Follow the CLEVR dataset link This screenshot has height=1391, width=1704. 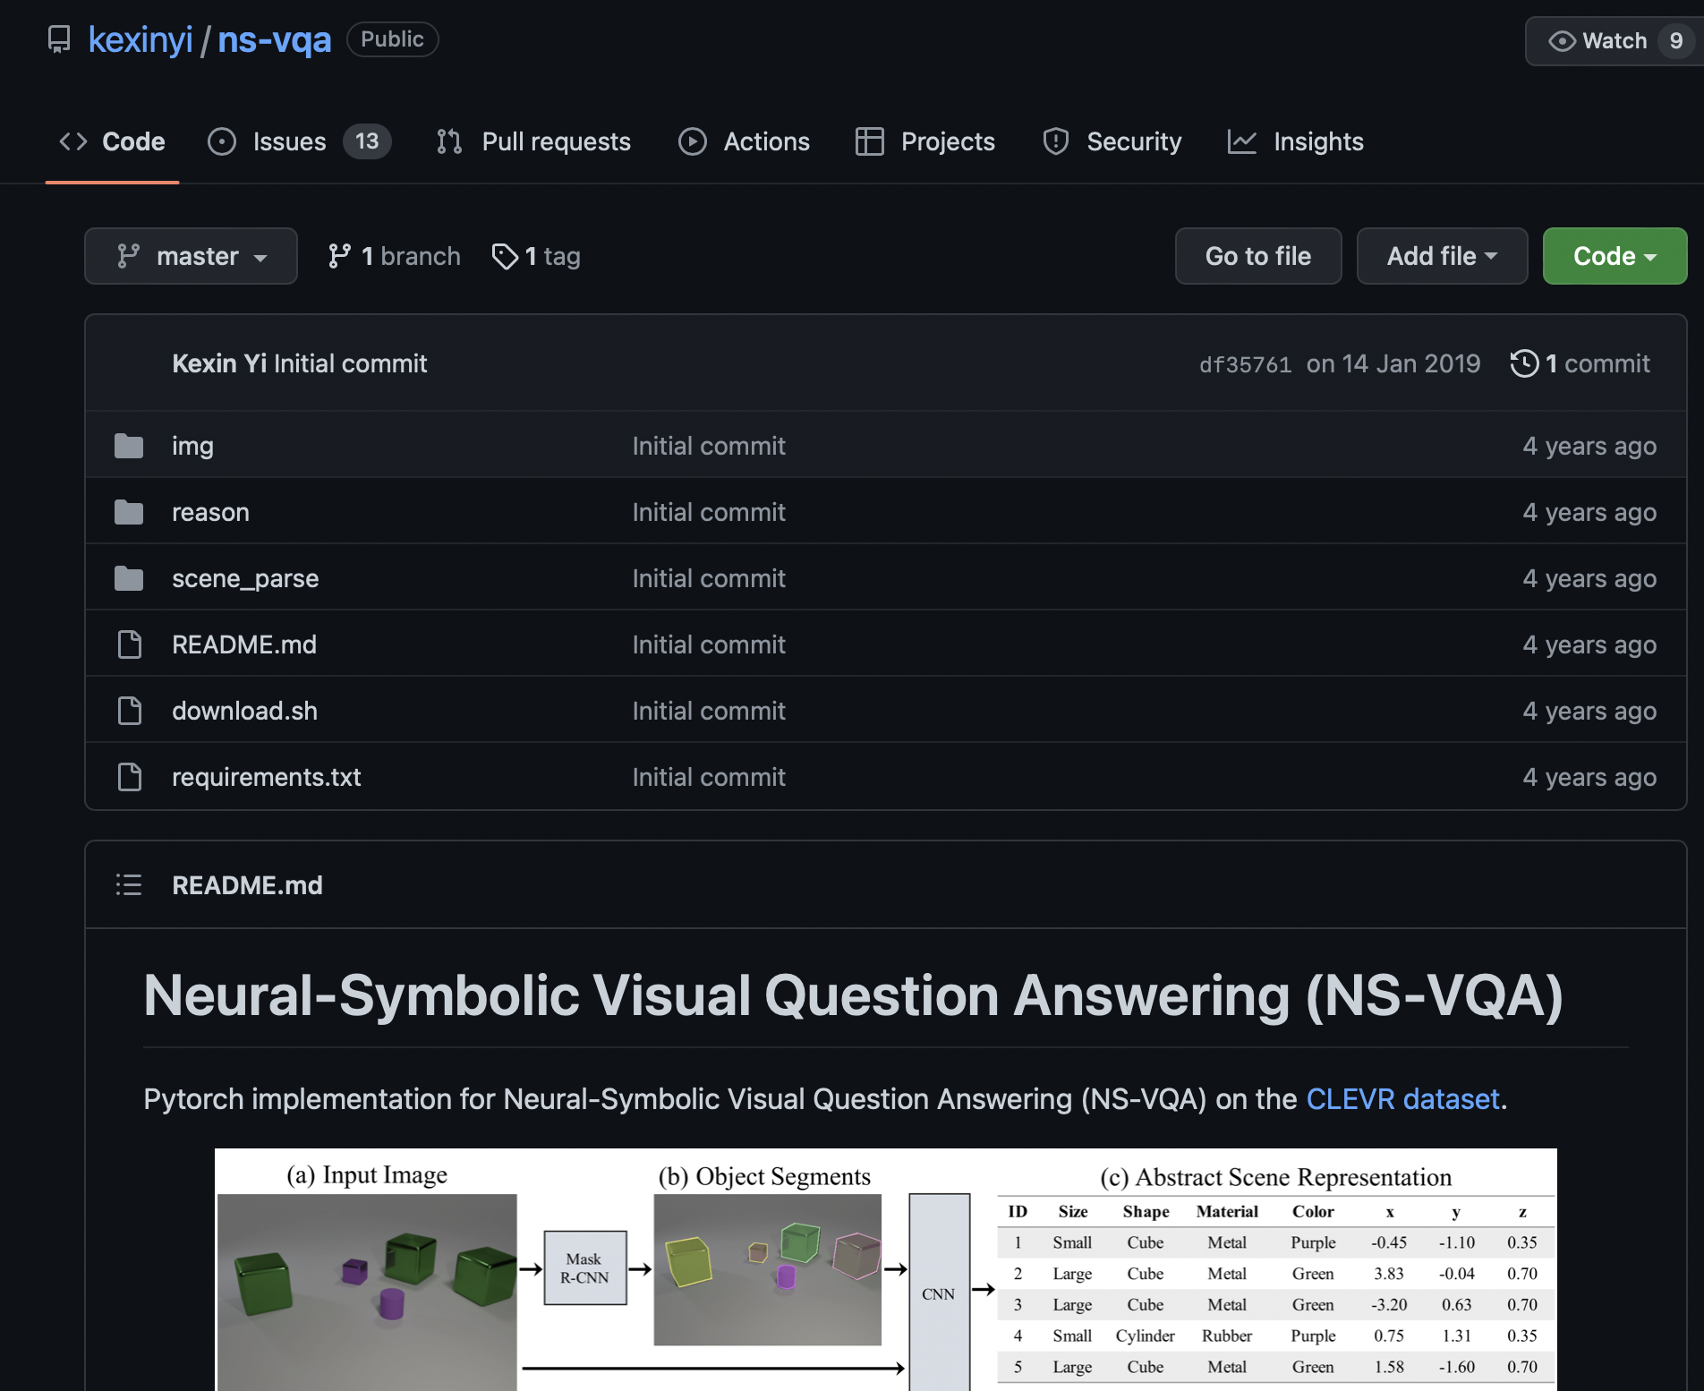click(1402, 1099)
